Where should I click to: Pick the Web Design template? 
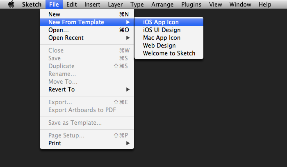tap(169, 46)
